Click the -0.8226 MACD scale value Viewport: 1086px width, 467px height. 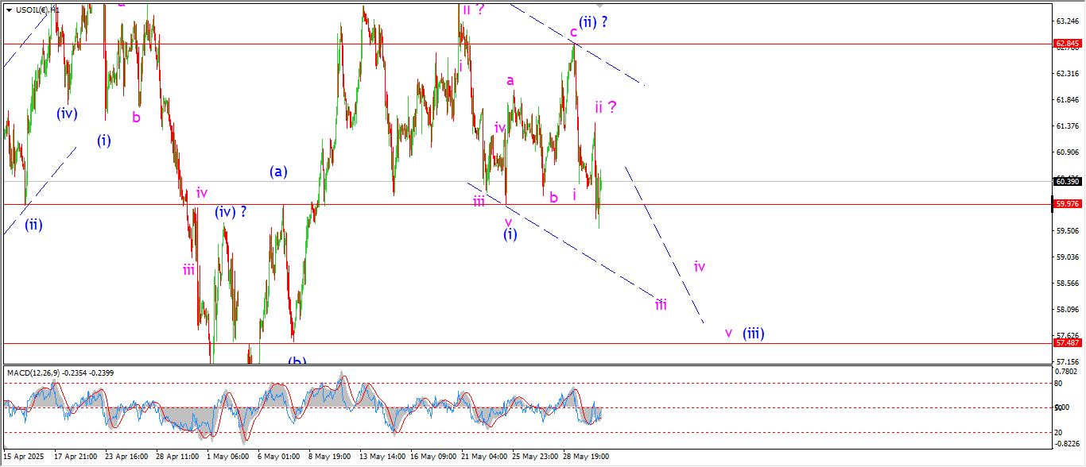click(1066, 443)
